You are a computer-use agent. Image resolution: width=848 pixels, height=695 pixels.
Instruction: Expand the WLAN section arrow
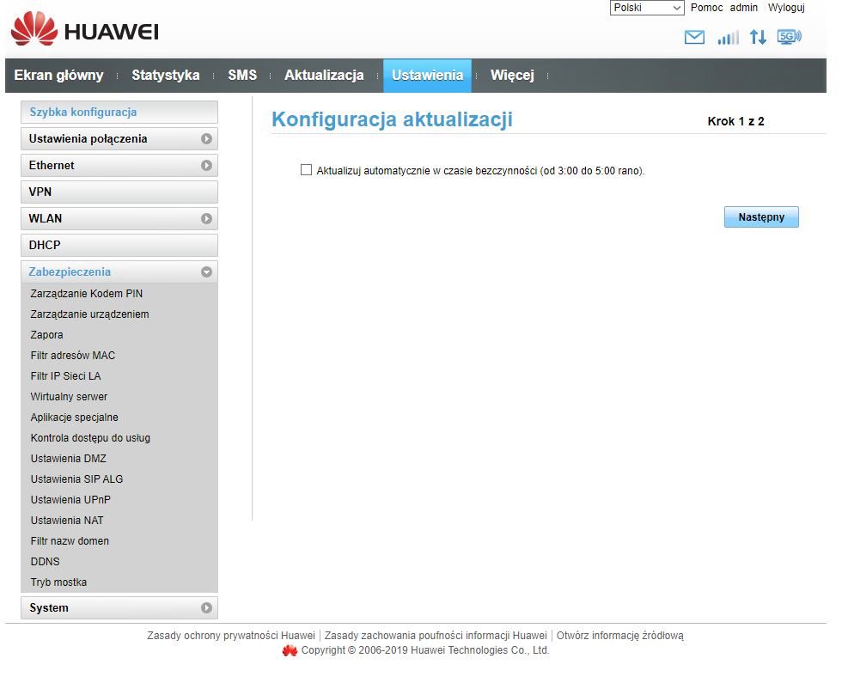(206, 218)
